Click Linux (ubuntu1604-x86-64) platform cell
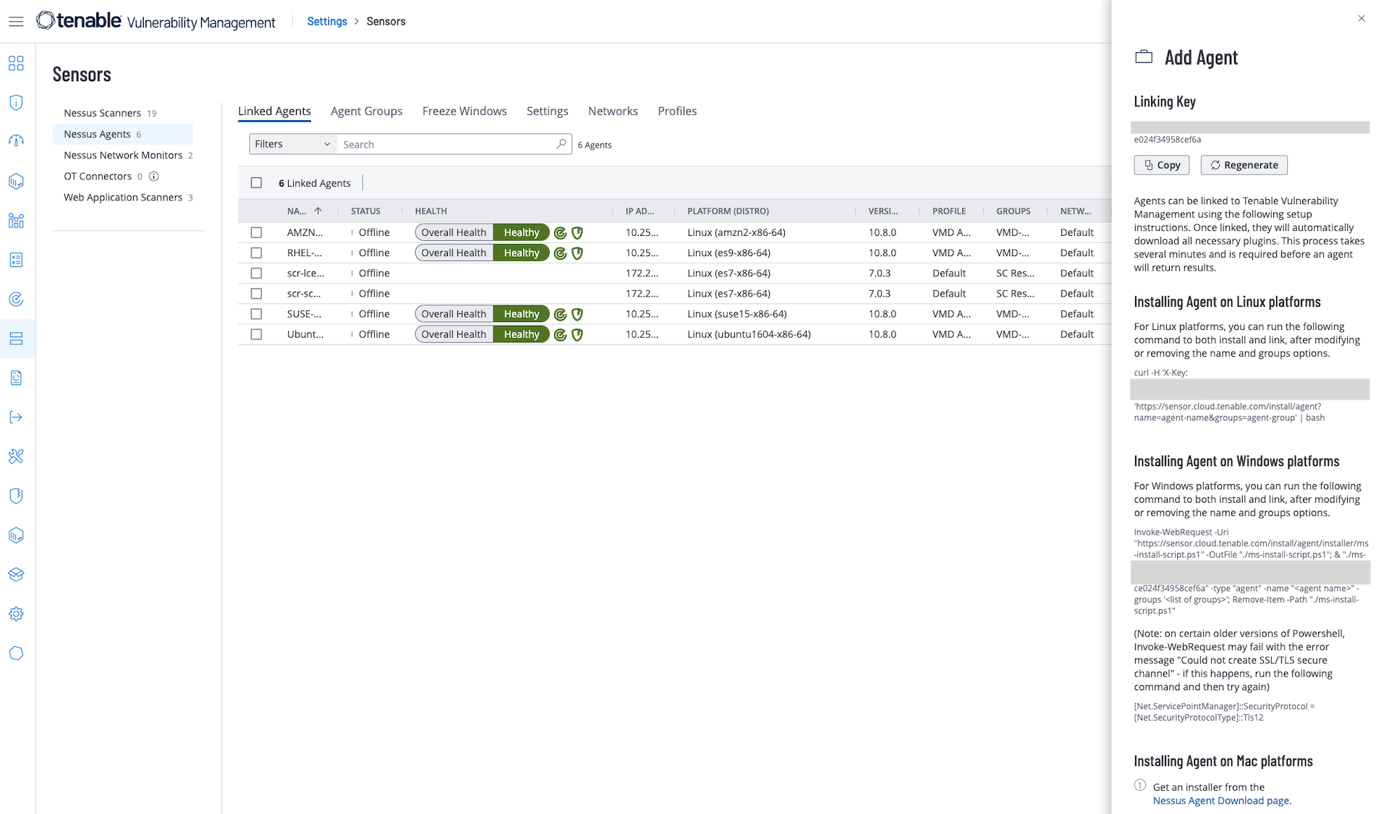This screenshot has width=1389, height=814. coord(749,334)
